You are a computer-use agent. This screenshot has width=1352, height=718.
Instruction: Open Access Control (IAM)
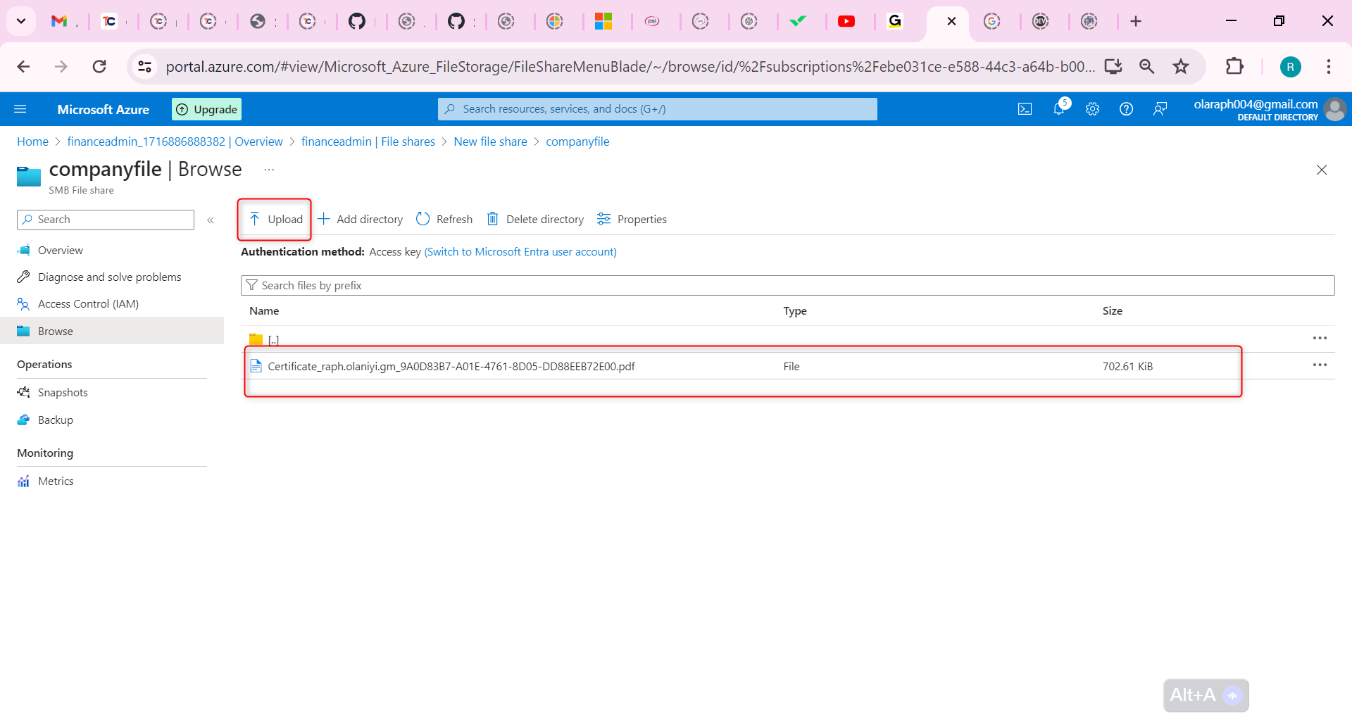click(x=87, y=303)
